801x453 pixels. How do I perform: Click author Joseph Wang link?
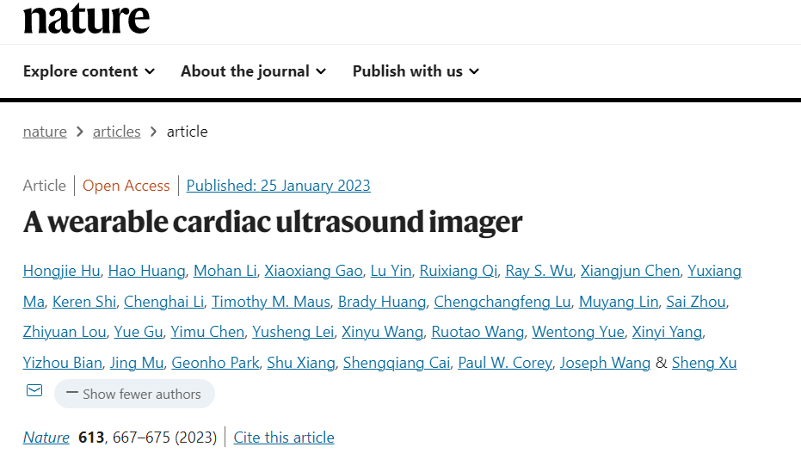[605, 363]
